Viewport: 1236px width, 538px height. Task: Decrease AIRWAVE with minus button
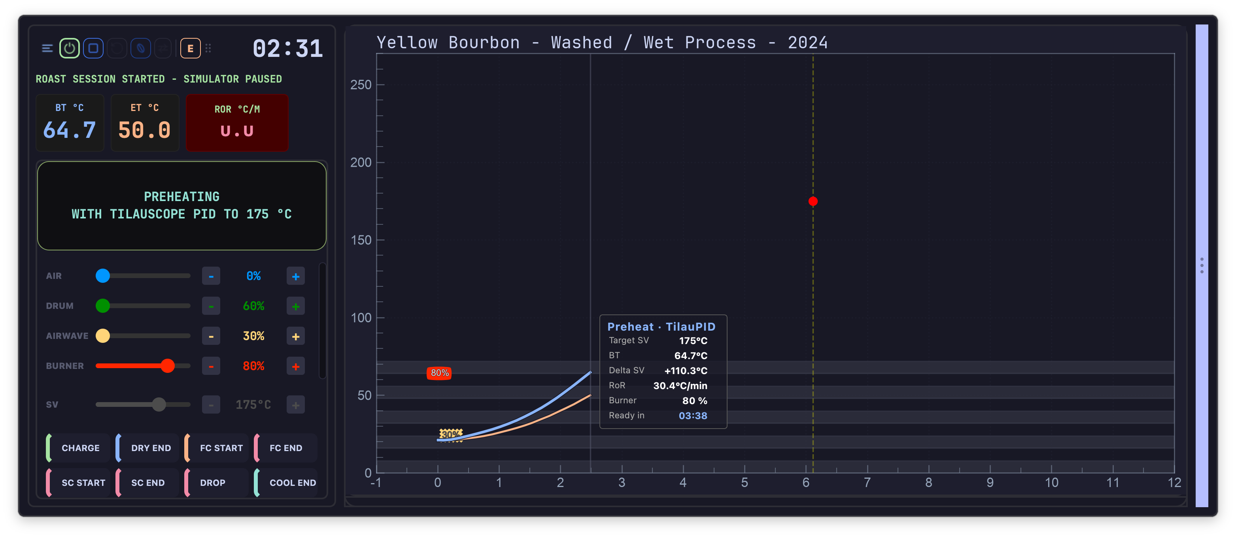pyautogui.click(x=211, y=336)
